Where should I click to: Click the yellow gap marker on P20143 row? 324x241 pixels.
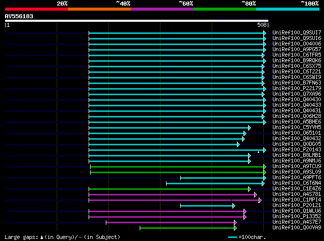coord(258,152)
